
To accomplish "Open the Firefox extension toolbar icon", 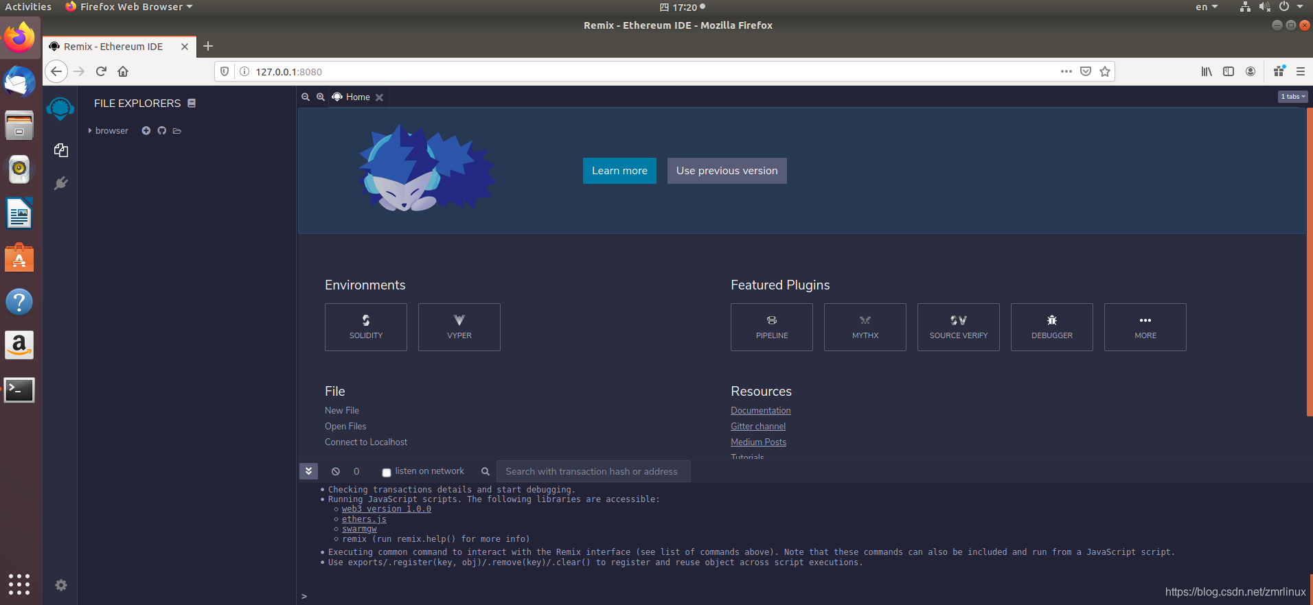I will pyautogui.click(x=1279, y=71).
